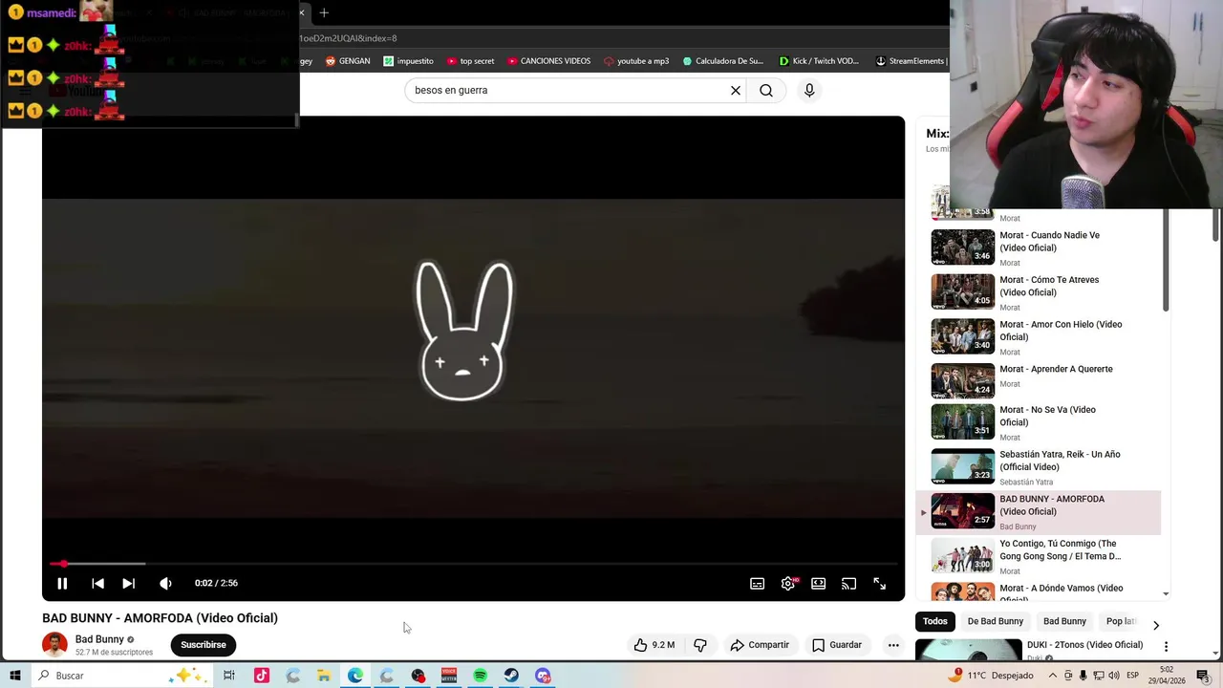Share the video via Compartir
The width and height of the screenshot is (1223, 688).
(760, 645)
